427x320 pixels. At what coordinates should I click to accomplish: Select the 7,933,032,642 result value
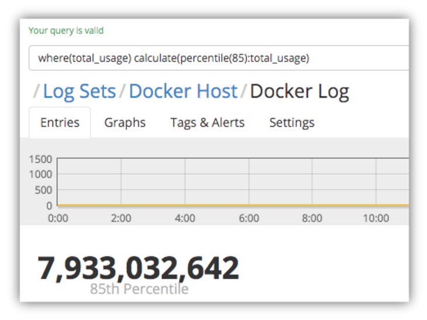coord(139,268)
